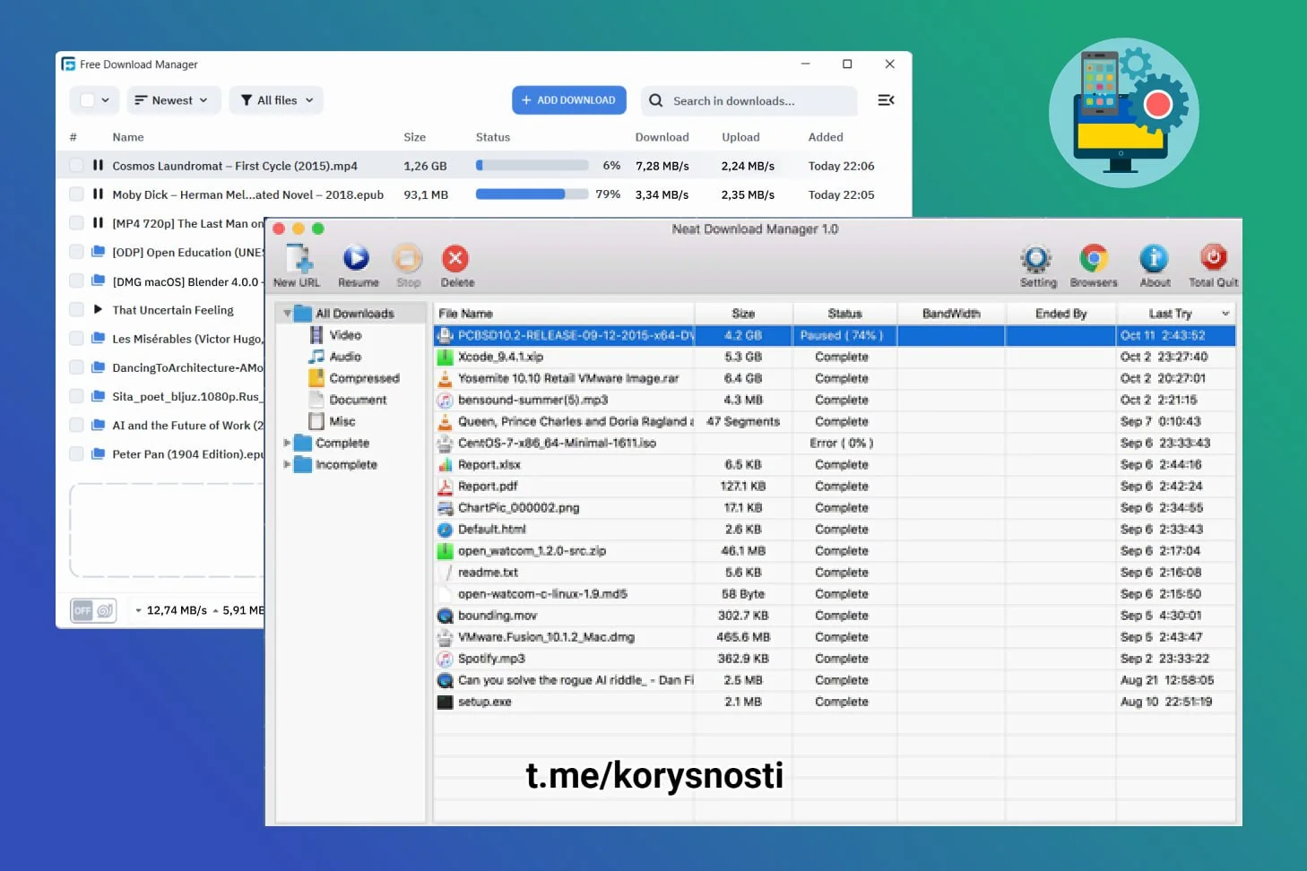Viewport: 1307px width, 871px height.
Task: Click the Moby Dick download progress bar
Action: click(x=532, y=194)
